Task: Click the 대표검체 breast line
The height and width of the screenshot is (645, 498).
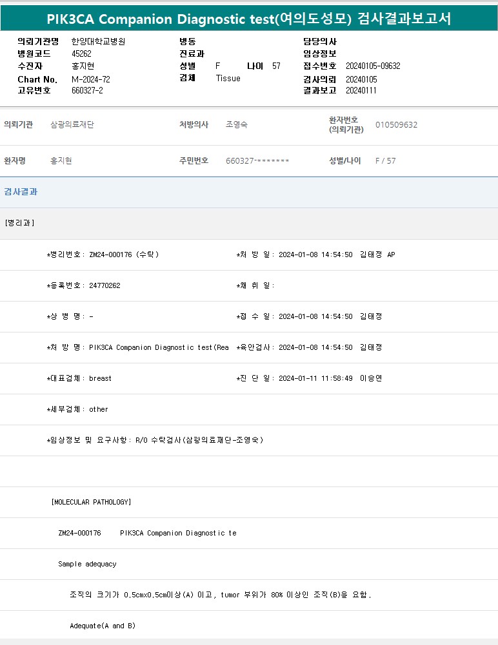Action: pyautogui.click(x=79, y=378)
